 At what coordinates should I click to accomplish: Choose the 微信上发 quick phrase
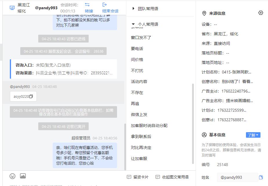[x=139, y=115]
